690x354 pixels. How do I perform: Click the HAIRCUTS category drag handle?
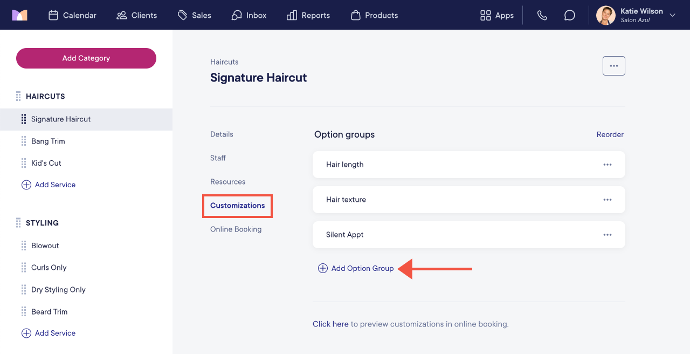pyautogui.click(x=18, y=97)
